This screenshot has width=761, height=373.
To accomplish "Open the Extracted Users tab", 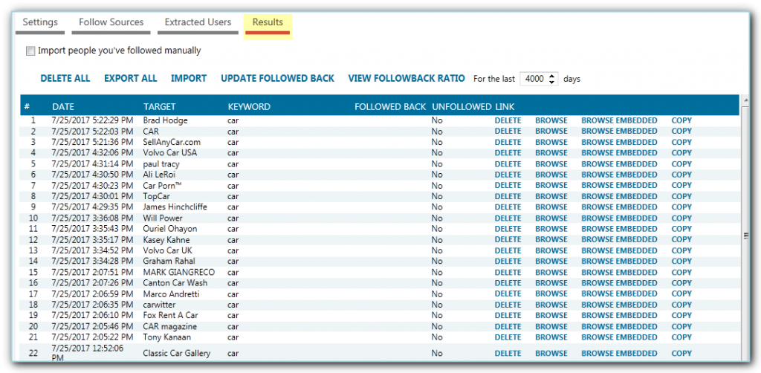I will 198,22.
